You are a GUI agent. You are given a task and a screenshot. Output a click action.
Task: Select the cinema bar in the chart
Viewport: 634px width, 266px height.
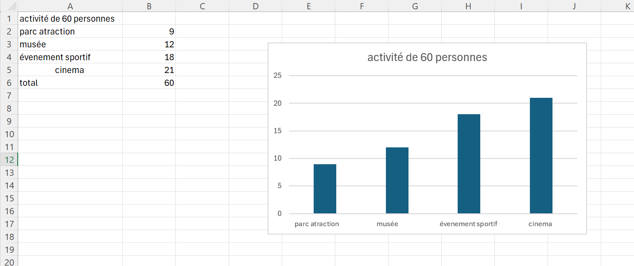click(x=541, y=155)
